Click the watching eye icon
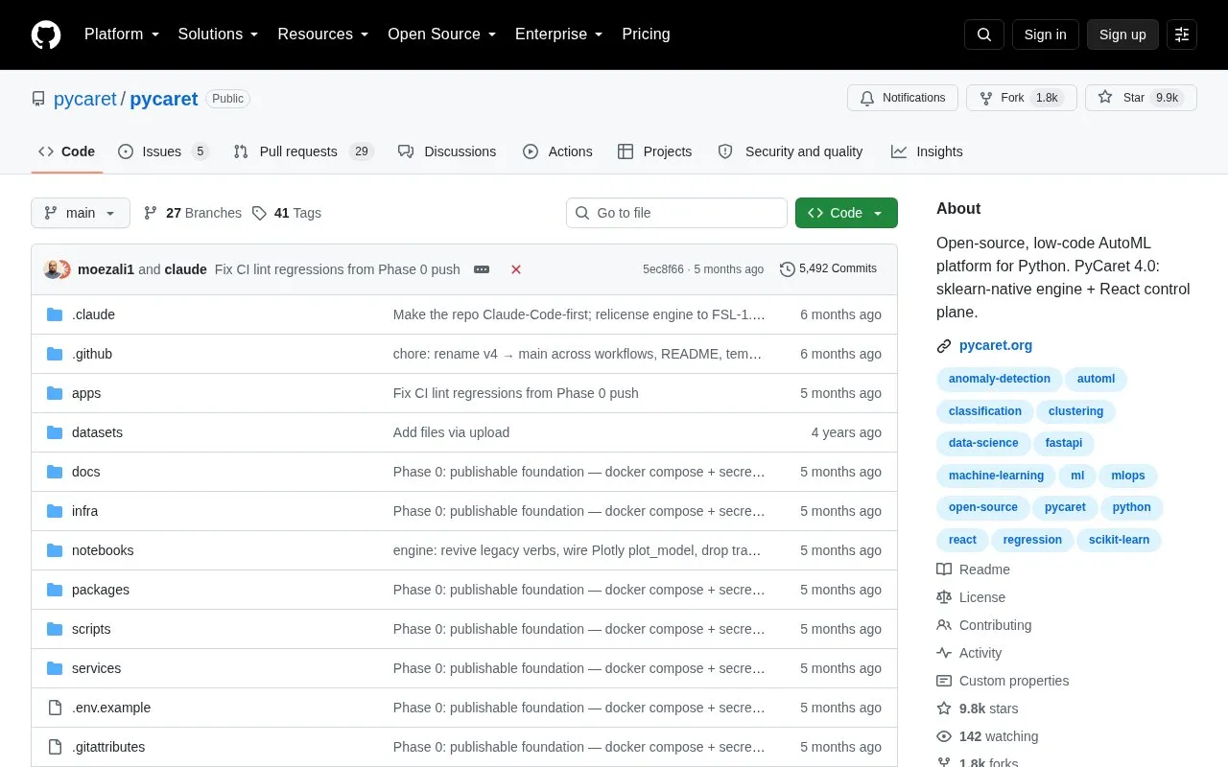 [x=944, y=736]
